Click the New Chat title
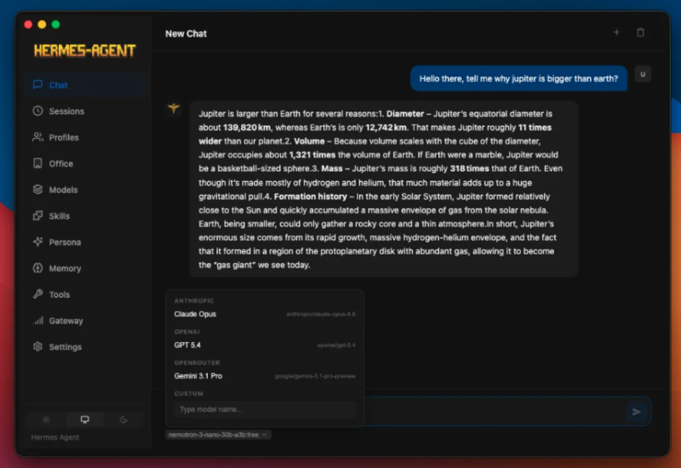The image size is (681, 468). 186,33
